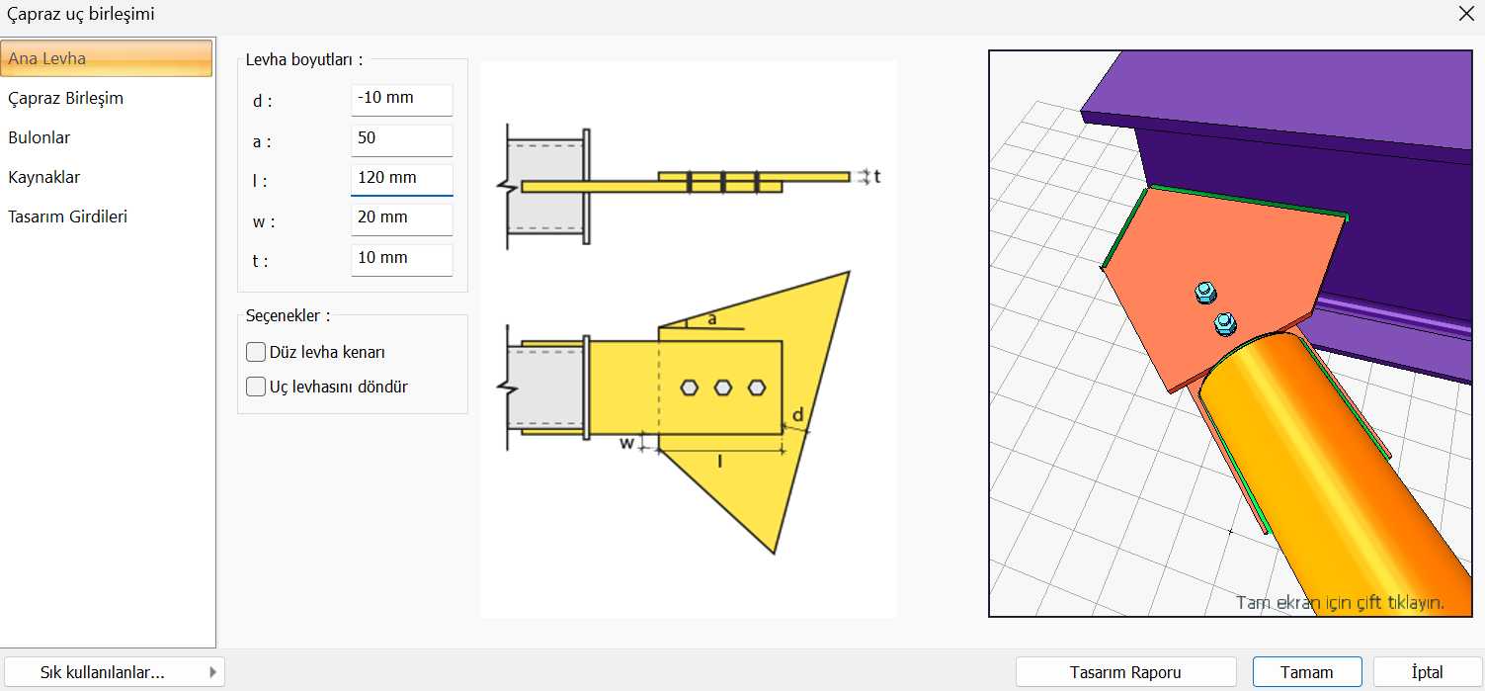Enable Düz levha kenarı checkbox
1485x691 pixels.
(x=256, y=352)
